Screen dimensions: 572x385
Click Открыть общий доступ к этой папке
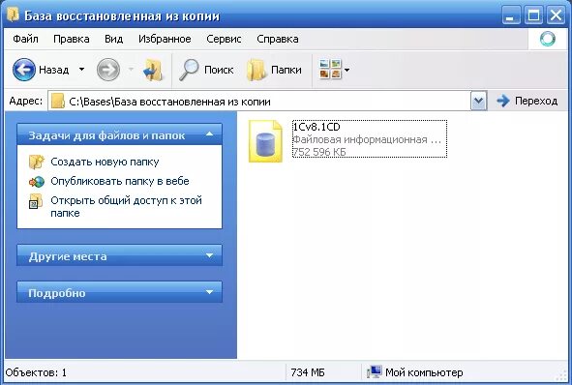pos(126,206)
